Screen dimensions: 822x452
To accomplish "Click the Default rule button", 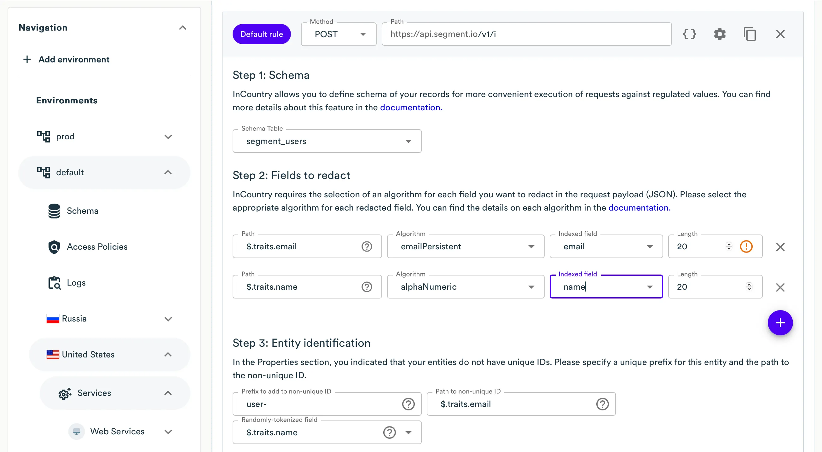I will 261,34.
